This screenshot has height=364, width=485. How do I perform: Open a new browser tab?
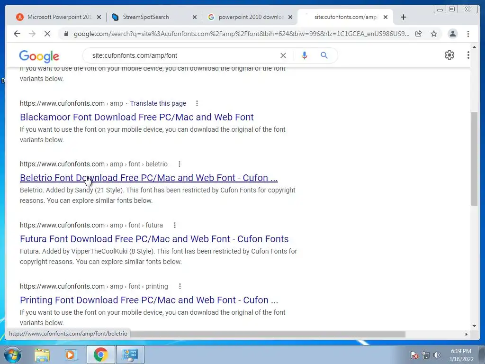point(404,17)
